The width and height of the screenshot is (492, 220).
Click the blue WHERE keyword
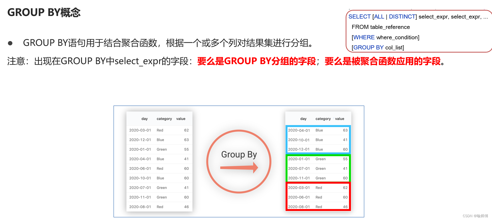(x=364, y=38)
